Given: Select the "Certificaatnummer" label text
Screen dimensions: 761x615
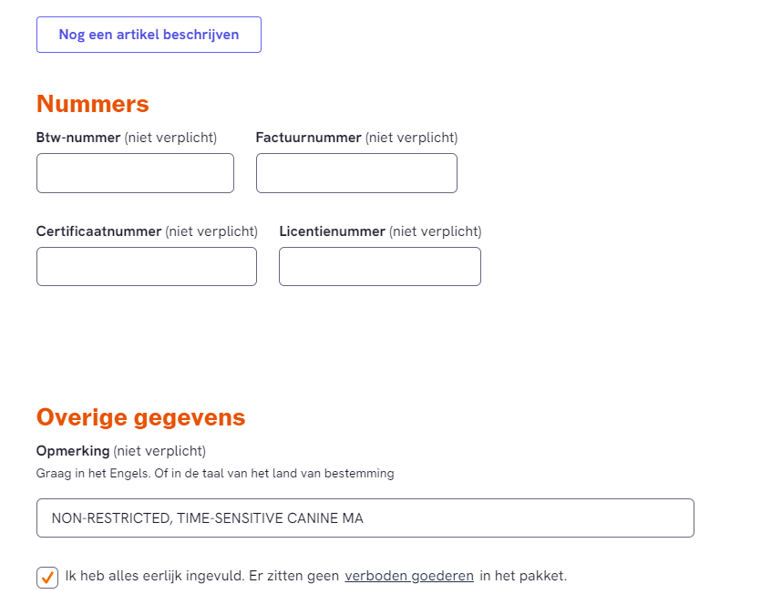Looking at the screenshot, I should point(98,231).
